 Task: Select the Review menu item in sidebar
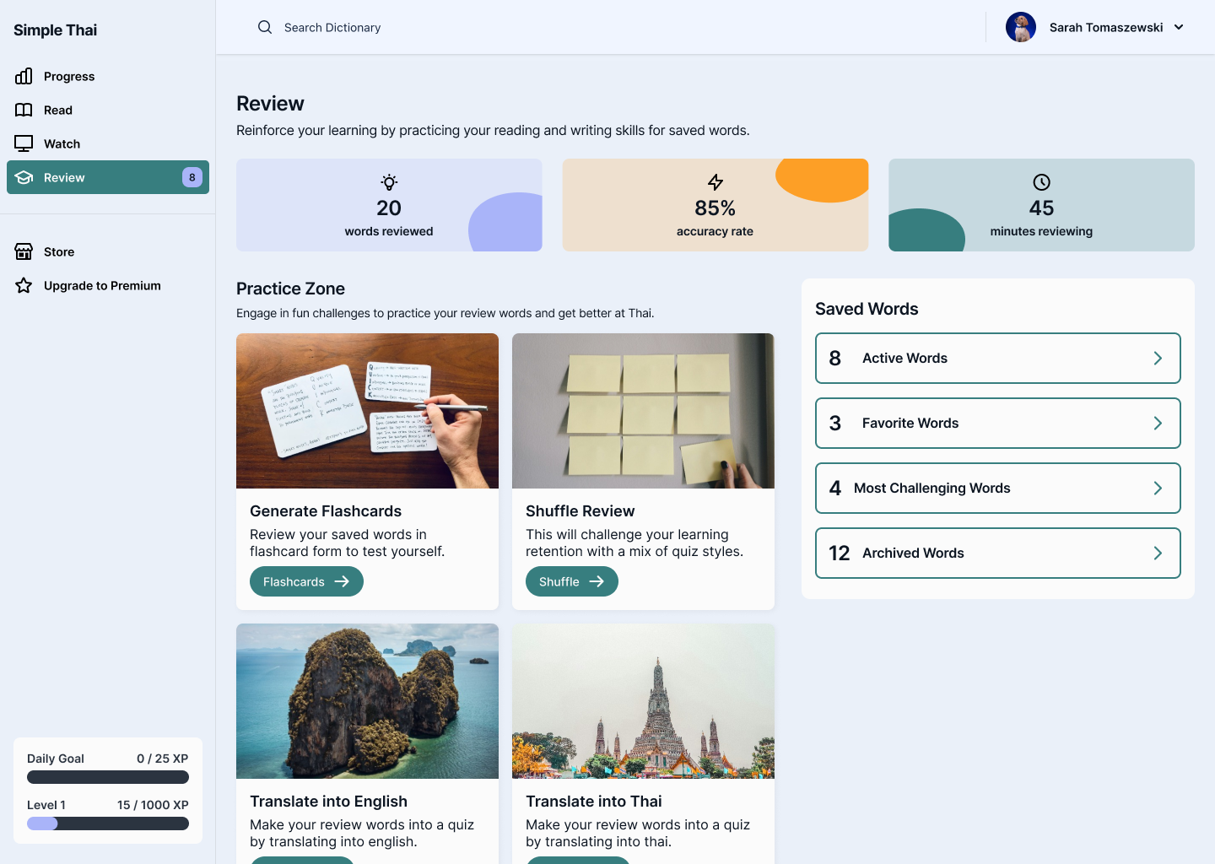[x=108, y=177]
